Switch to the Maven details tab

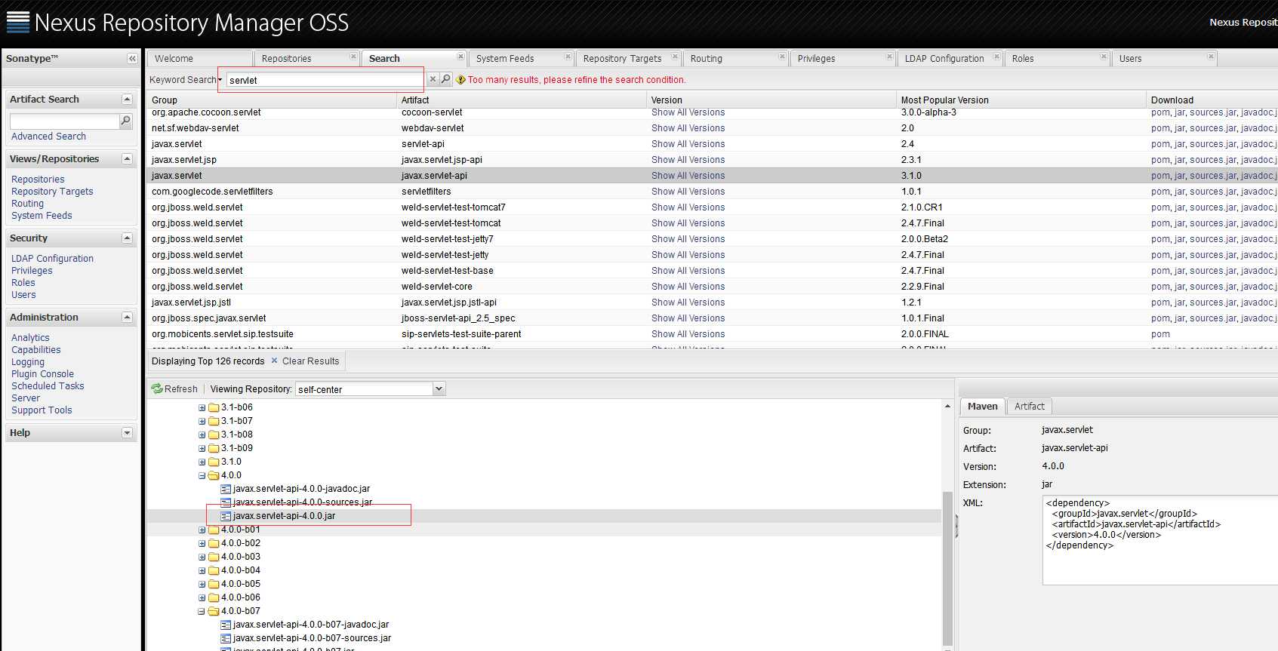pos(982,407)
